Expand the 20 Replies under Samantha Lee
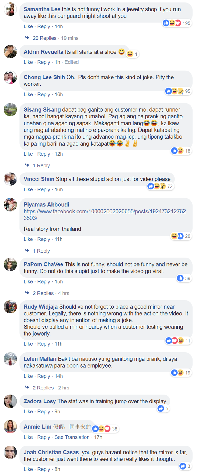Image resolution: width=202 pixels, height=476 pixels. pyautogui.click(x=44, y=38)
